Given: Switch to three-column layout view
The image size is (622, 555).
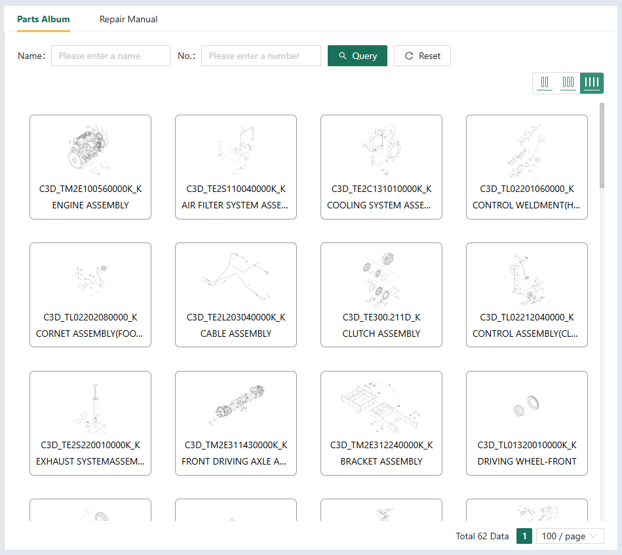Looking at the screenshot, I should pos(568,83).
